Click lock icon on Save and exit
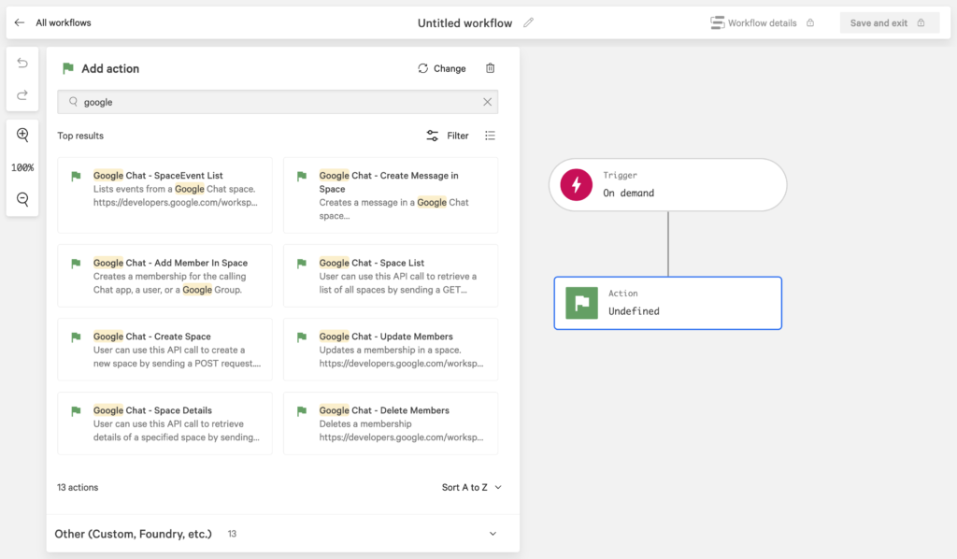957x559 pixels. click(921, 22)
